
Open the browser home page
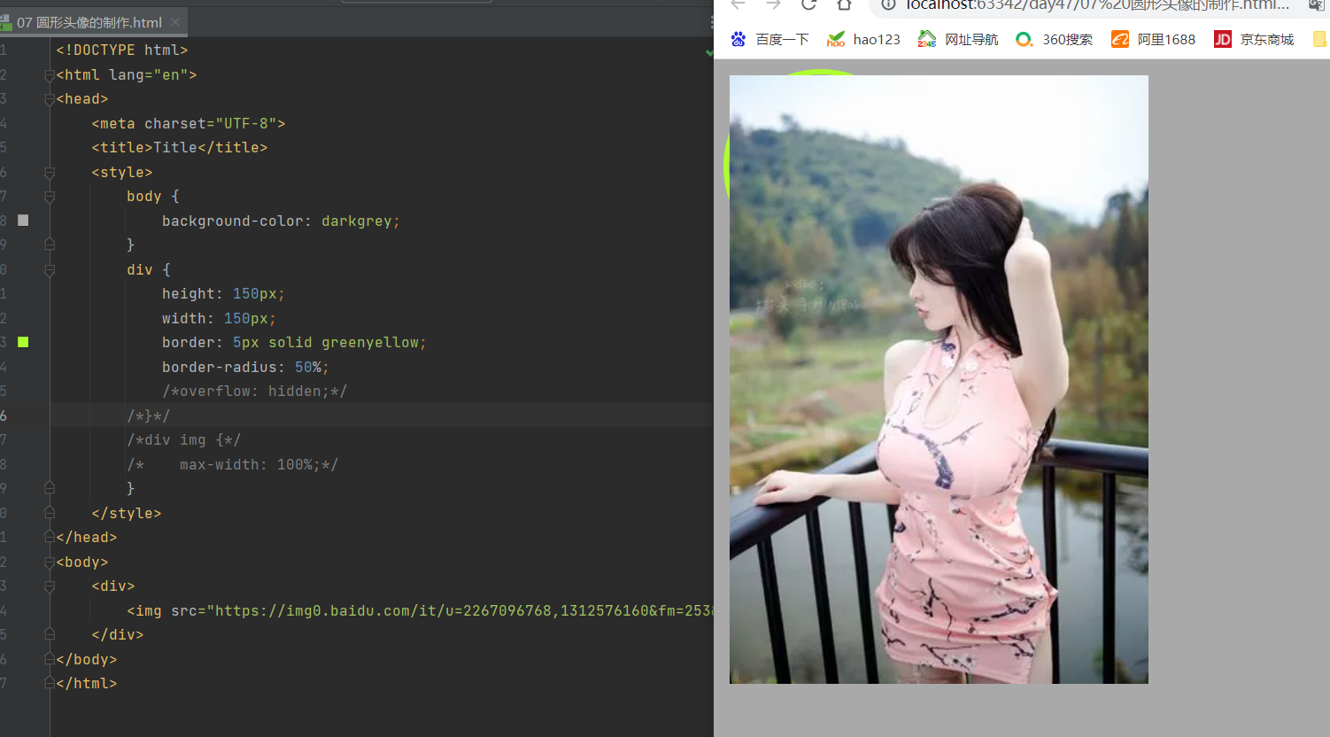tap(844, 4)
